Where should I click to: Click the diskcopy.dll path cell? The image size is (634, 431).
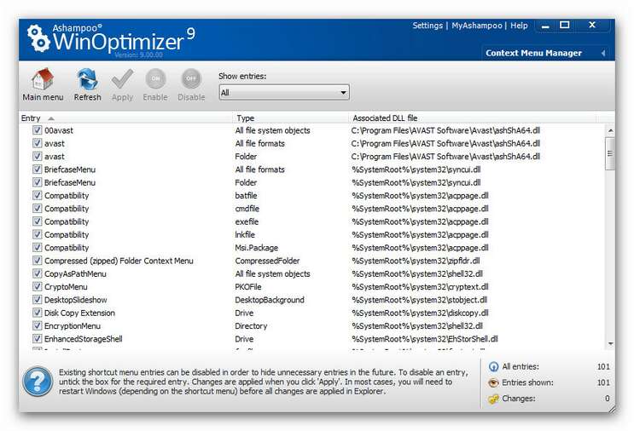420,313
